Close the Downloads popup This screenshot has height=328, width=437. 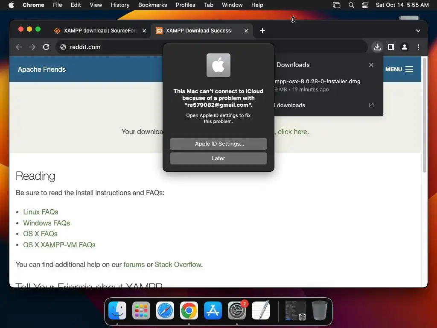click(x=371, y=65)
